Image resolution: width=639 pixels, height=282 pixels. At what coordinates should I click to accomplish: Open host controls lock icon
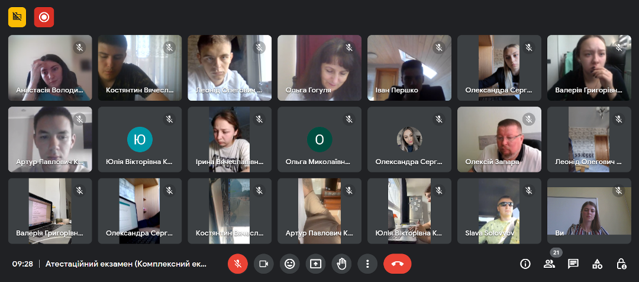tap(621, 264)
